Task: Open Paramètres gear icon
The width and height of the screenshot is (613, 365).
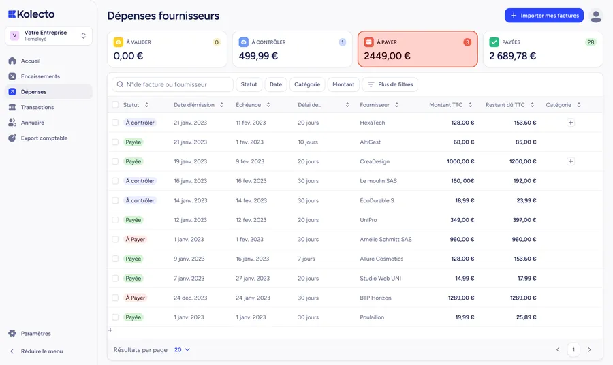Action: (x=12, y=334)
